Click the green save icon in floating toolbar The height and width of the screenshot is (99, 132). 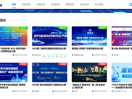[57, 56]
